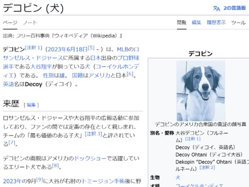The width and height of the screenshot is (249, 187).
Task: Open the 犬 link in infobox 生物 row
Action: 178,177
